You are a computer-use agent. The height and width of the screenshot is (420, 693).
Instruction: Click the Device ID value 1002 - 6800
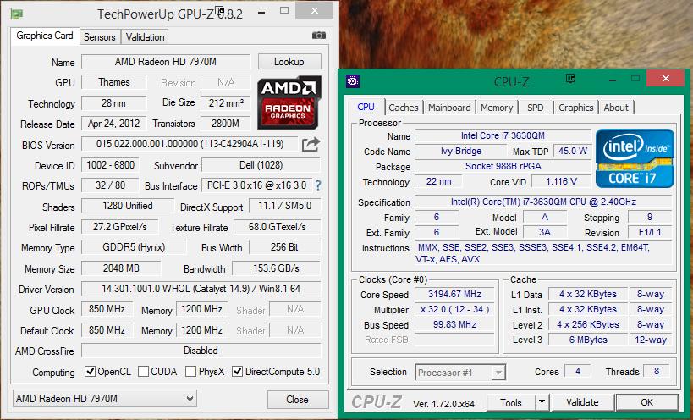pyautogui.click(x=111, y=165)
